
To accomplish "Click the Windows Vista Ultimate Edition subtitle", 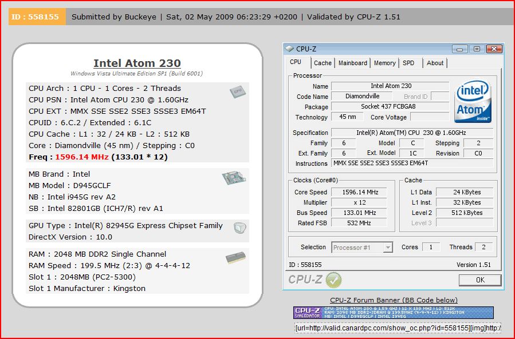I will click(x=137, y=73).
